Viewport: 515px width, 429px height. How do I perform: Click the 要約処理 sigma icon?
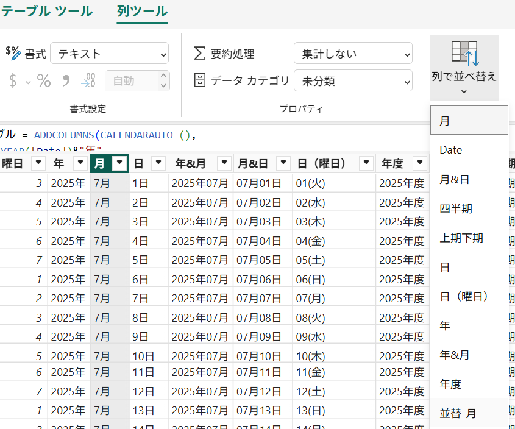(200, 53)
